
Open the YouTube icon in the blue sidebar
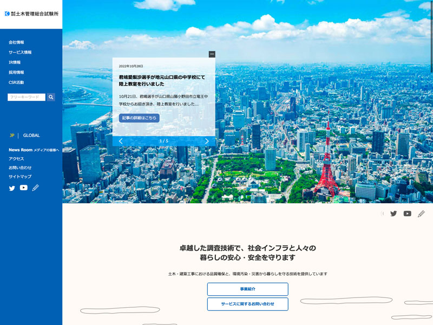[x=24, y=187]
